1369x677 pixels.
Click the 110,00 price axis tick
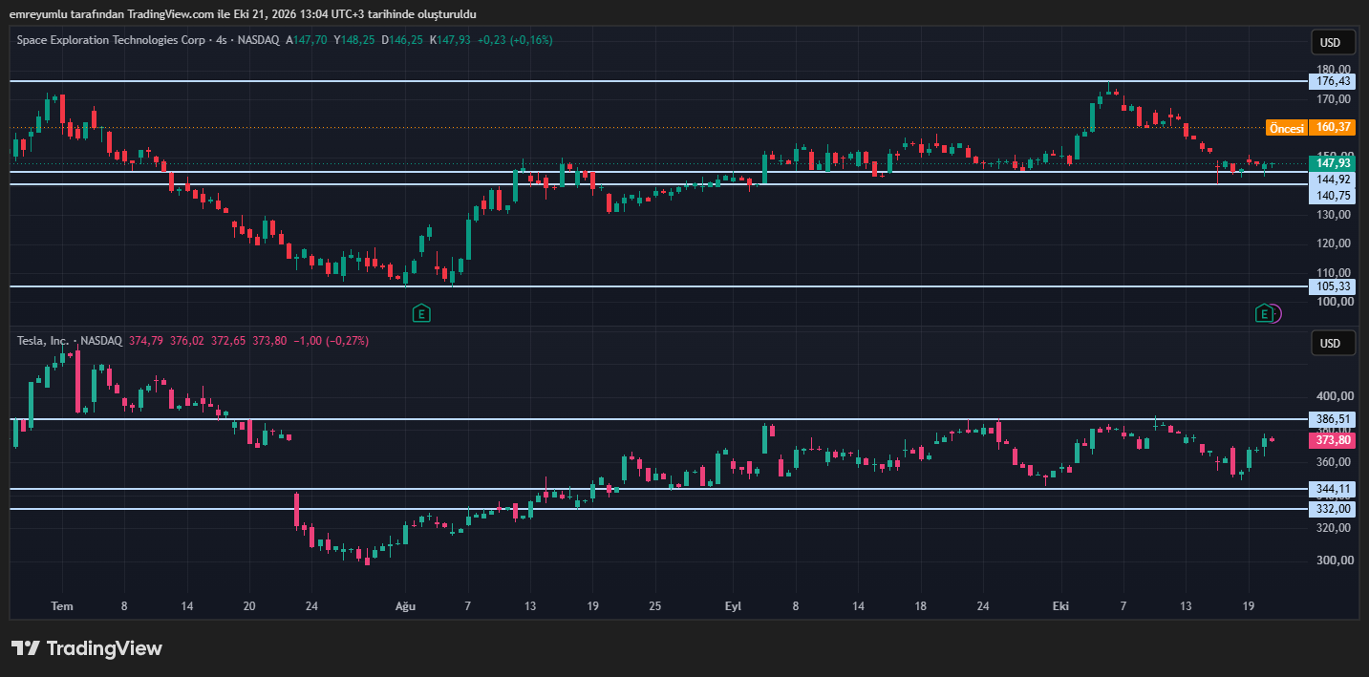[x=1333, y=273]
